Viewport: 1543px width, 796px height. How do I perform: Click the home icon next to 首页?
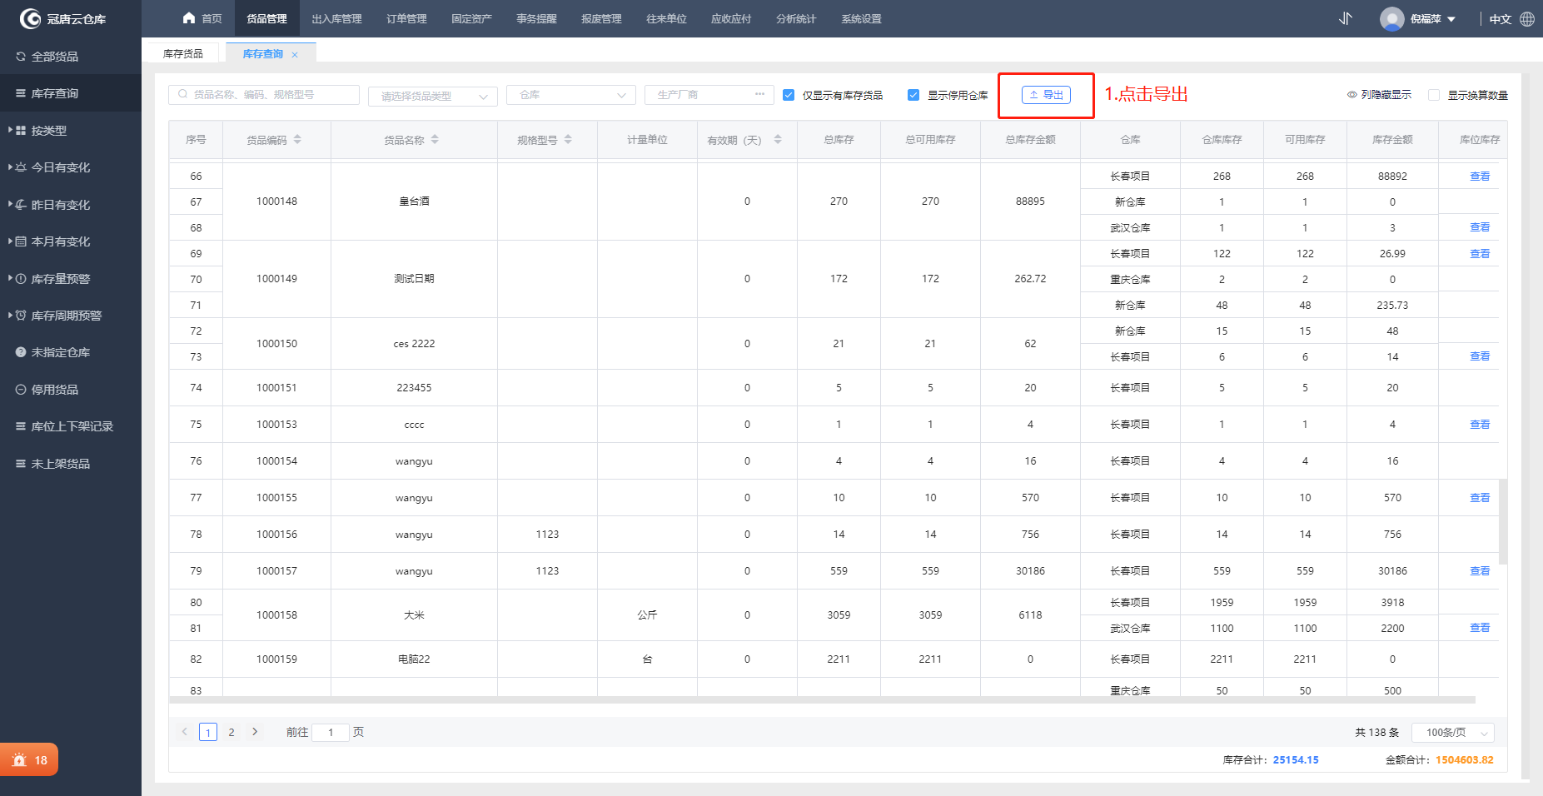(189, 18)
